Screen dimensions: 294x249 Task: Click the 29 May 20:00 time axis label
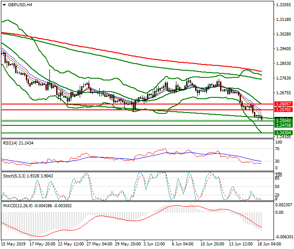click(x=128, y=244)
